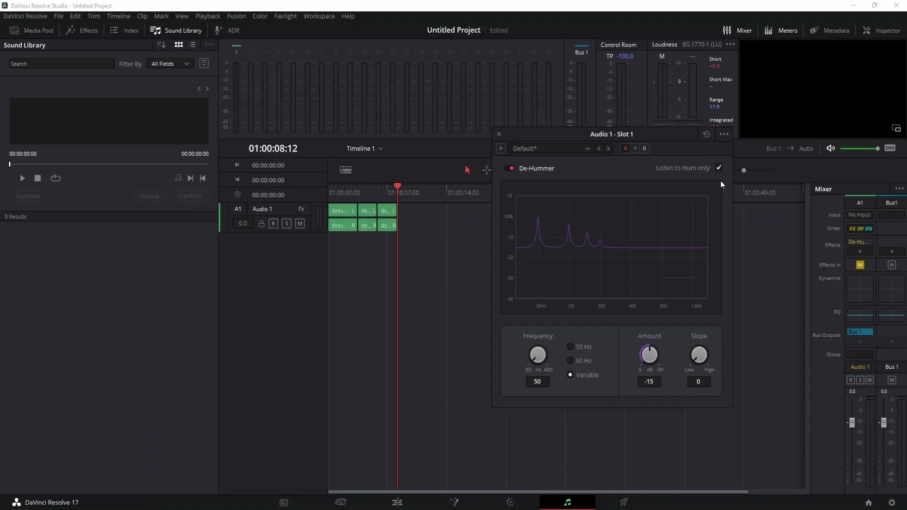The height and width of the screenshot is (510, 907).
Task: Click the Sound Library panel icon
Action: pyautogui.click(x=154, y=31)
